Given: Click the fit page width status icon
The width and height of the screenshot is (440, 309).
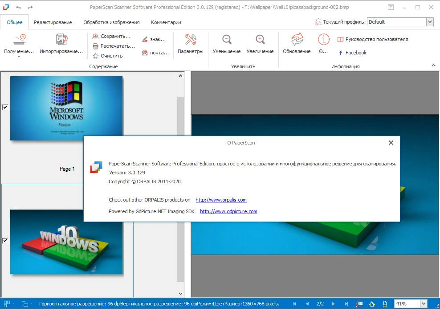Looking at the screenshot, I should coord(385,304).
